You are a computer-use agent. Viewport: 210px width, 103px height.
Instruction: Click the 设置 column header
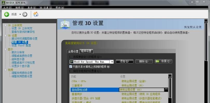pos(123,77)
